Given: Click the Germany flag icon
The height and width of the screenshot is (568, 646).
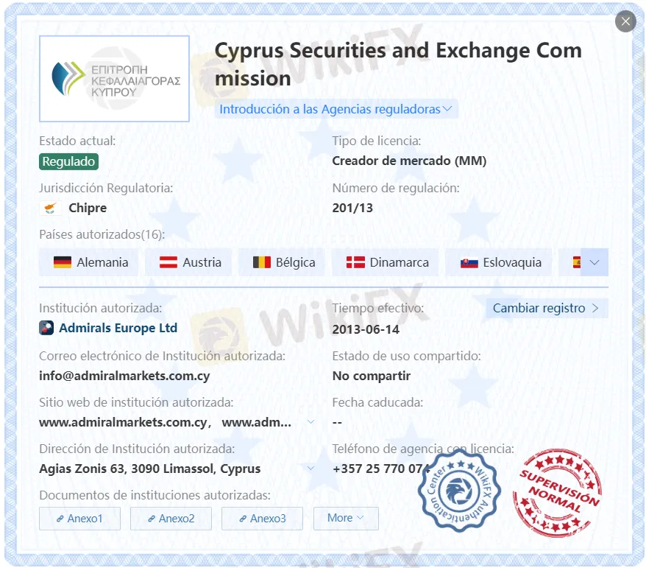Looking at the screenshot, I should click(x=63, y=262).
